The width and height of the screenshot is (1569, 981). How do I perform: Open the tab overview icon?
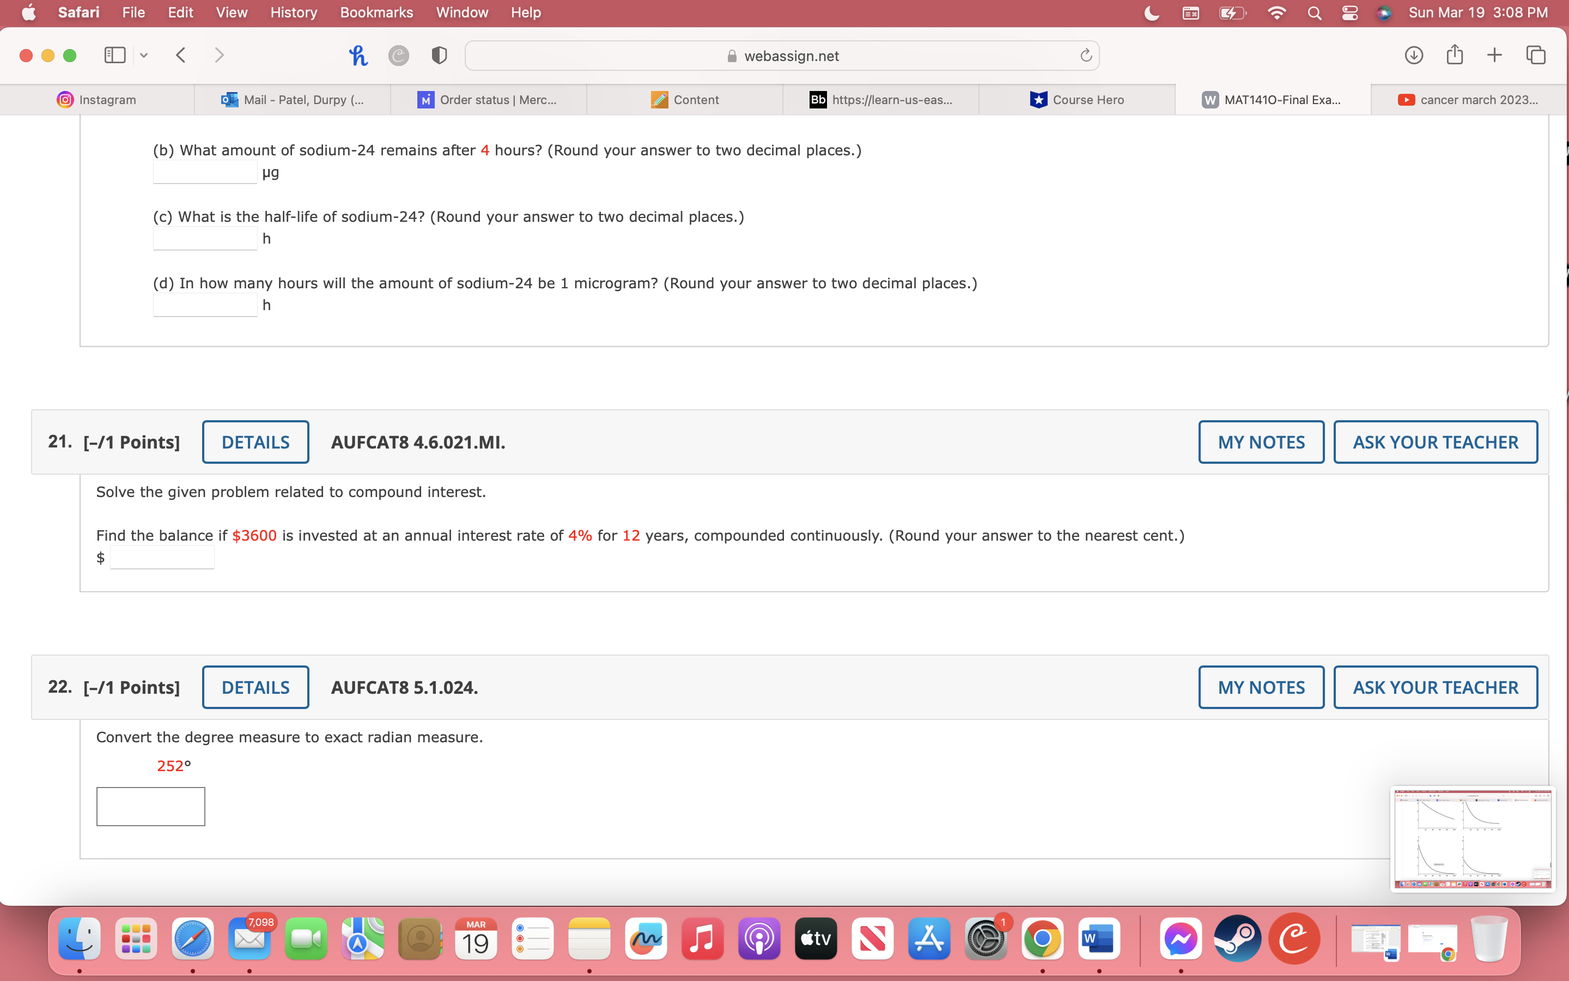coord(1536,55)
